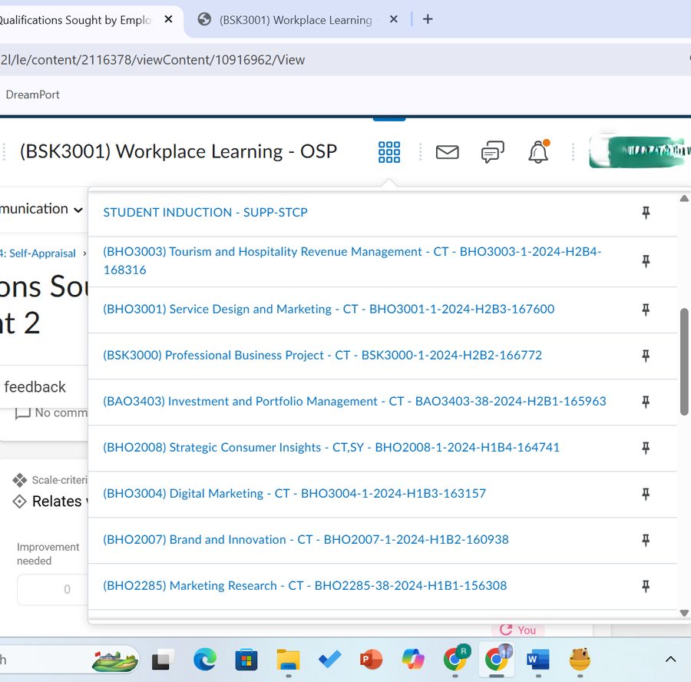
Task: Open a new browser tab
Action: [428, 19]
